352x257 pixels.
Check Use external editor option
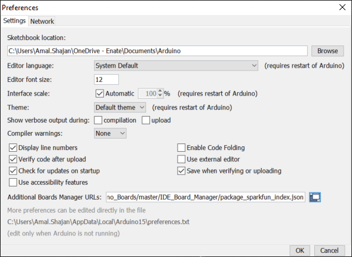181,159
